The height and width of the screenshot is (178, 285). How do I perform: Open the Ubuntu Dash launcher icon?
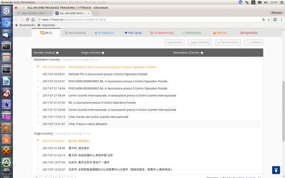click(x=6, y=11)
